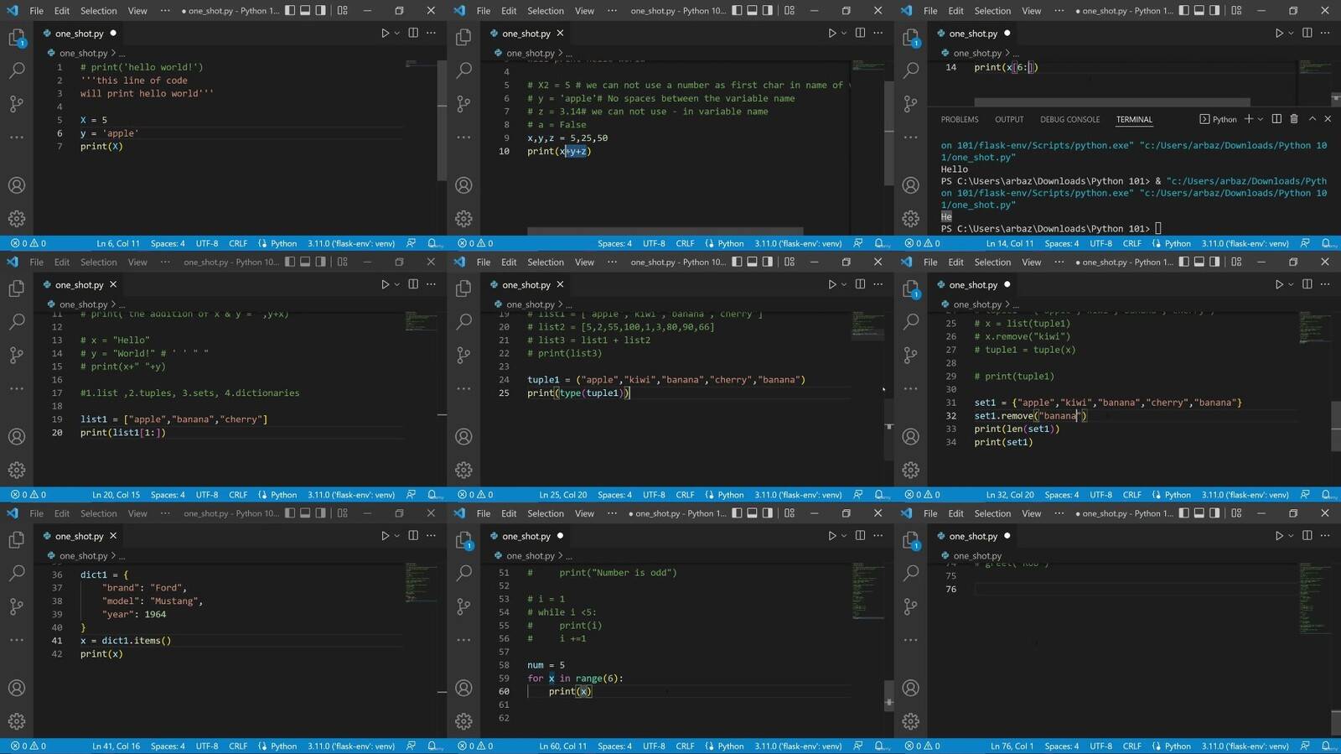
Task: Switch to the DEBUG CONSOLE tab
Action: 1069,120
